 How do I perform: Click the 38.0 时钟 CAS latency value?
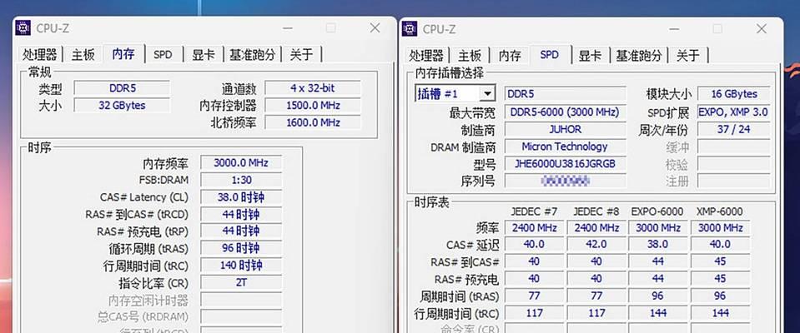241,197
